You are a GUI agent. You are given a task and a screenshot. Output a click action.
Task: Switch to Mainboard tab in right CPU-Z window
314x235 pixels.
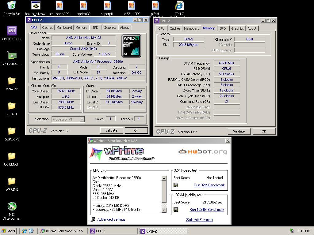[192, 28]
